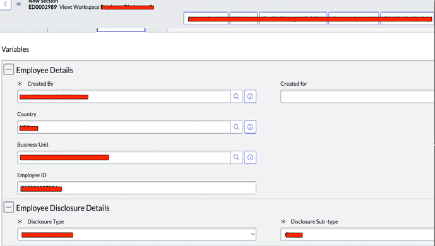
Task: Click the back arrow button
Action: coord(5,4)
